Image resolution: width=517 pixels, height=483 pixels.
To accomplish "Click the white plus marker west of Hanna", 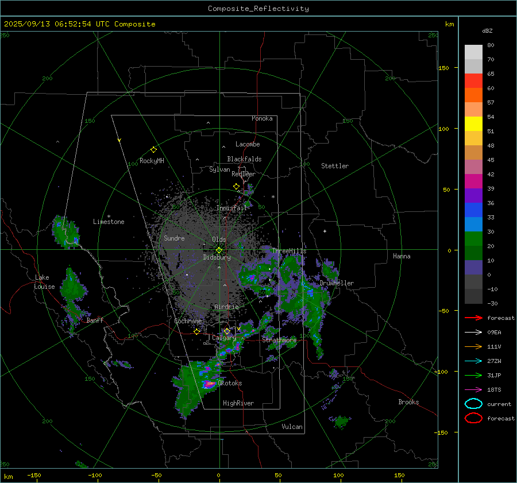I will (x=325, y=231).
